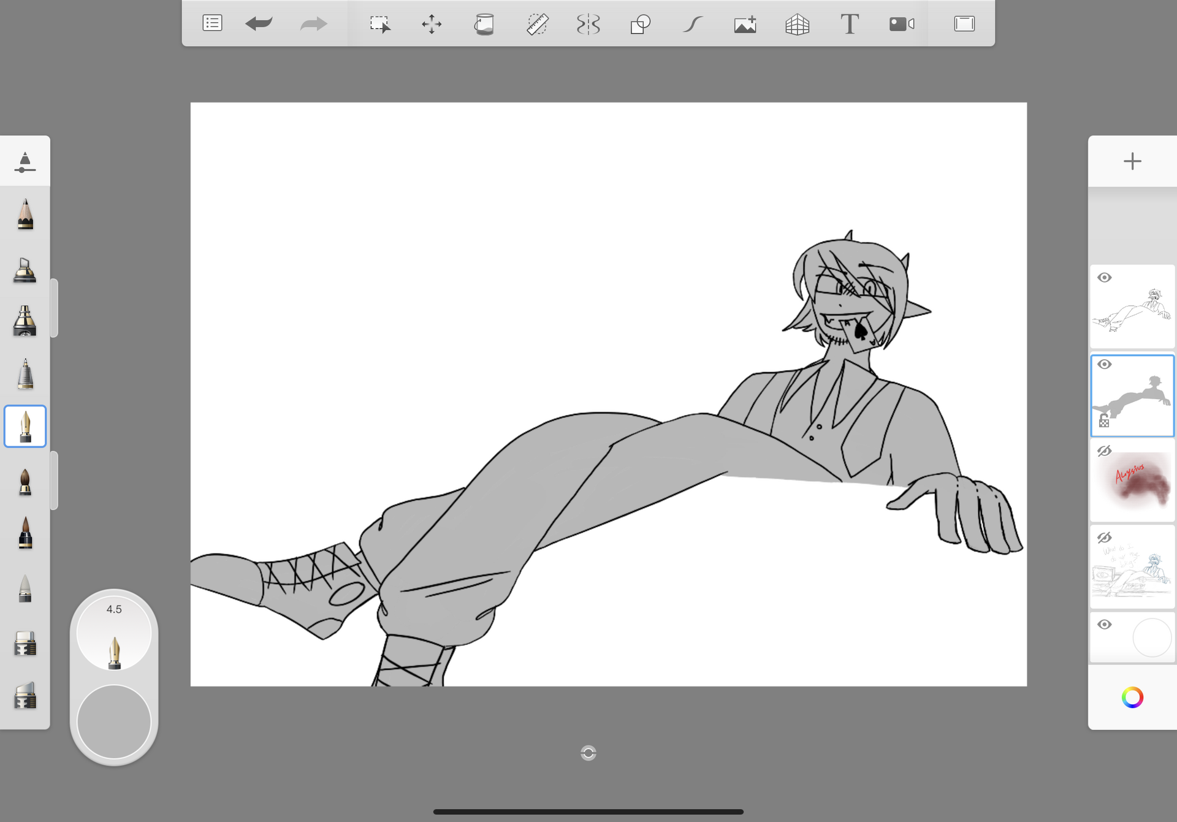The width and height of the screenshot is (1177, 822).
Task: Select the first flat hard eraser brush
Action: pyautogui.click(x=25, y=644)
